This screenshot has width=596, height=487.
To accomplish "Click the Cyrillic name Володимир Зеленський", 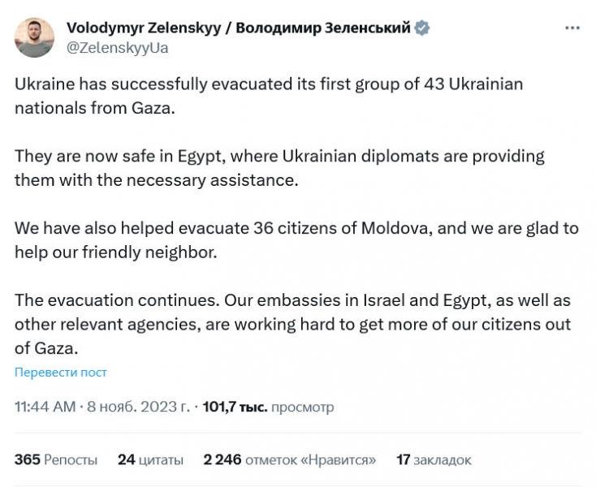I will click(320, 28).
